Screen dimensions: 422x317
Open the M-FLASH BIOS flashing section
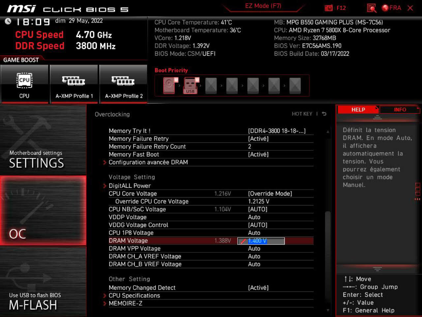click(x=43, y=281)
